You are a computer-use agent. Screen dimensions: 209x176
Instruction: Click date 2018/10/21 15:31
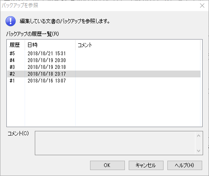click(x=47, y=54)
